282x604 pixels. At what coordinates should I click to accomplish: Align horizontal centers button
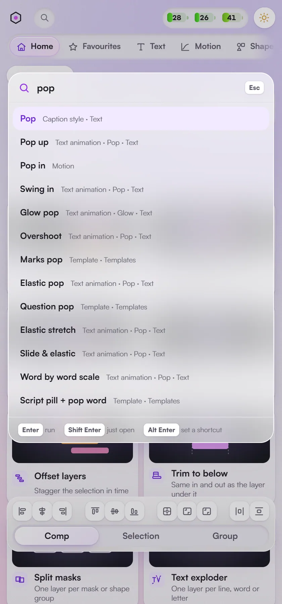42,511
